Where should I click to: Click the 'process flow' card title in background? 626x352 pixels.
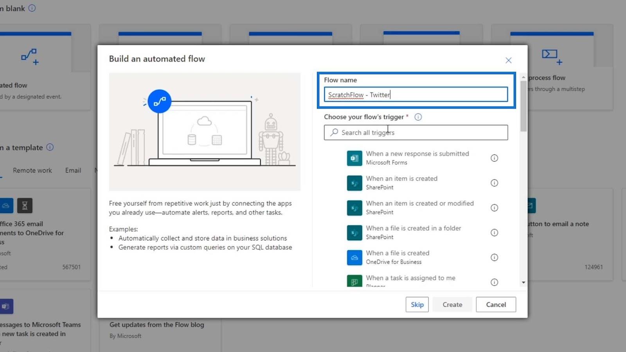coord(547,78)
